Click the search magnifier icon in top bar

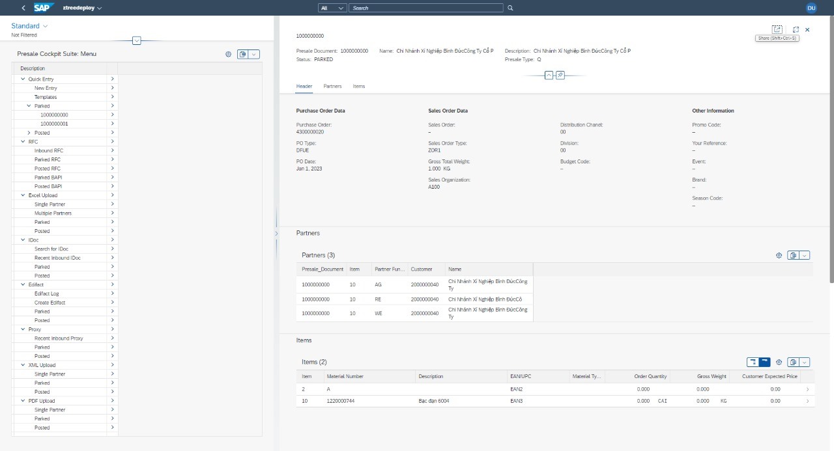(x=510, y=8)
